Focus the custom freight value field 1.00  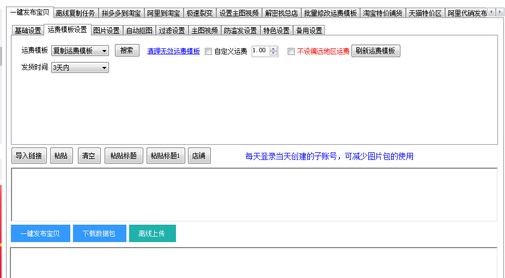click(260, 51)
